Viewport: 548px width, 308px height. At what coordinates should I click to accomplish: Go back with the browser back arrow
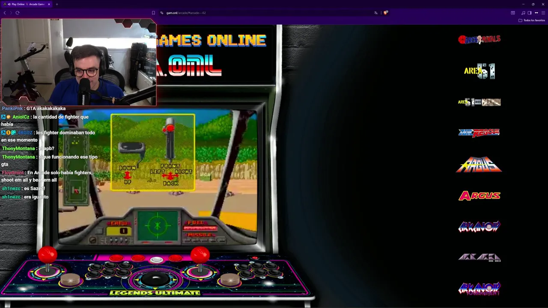pos(4,13)
